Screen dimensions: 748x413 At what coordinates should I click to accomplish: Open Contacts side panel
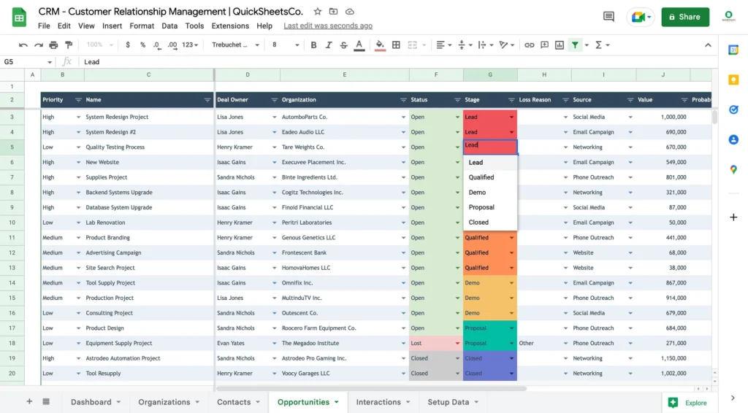[x=733, y=139]
